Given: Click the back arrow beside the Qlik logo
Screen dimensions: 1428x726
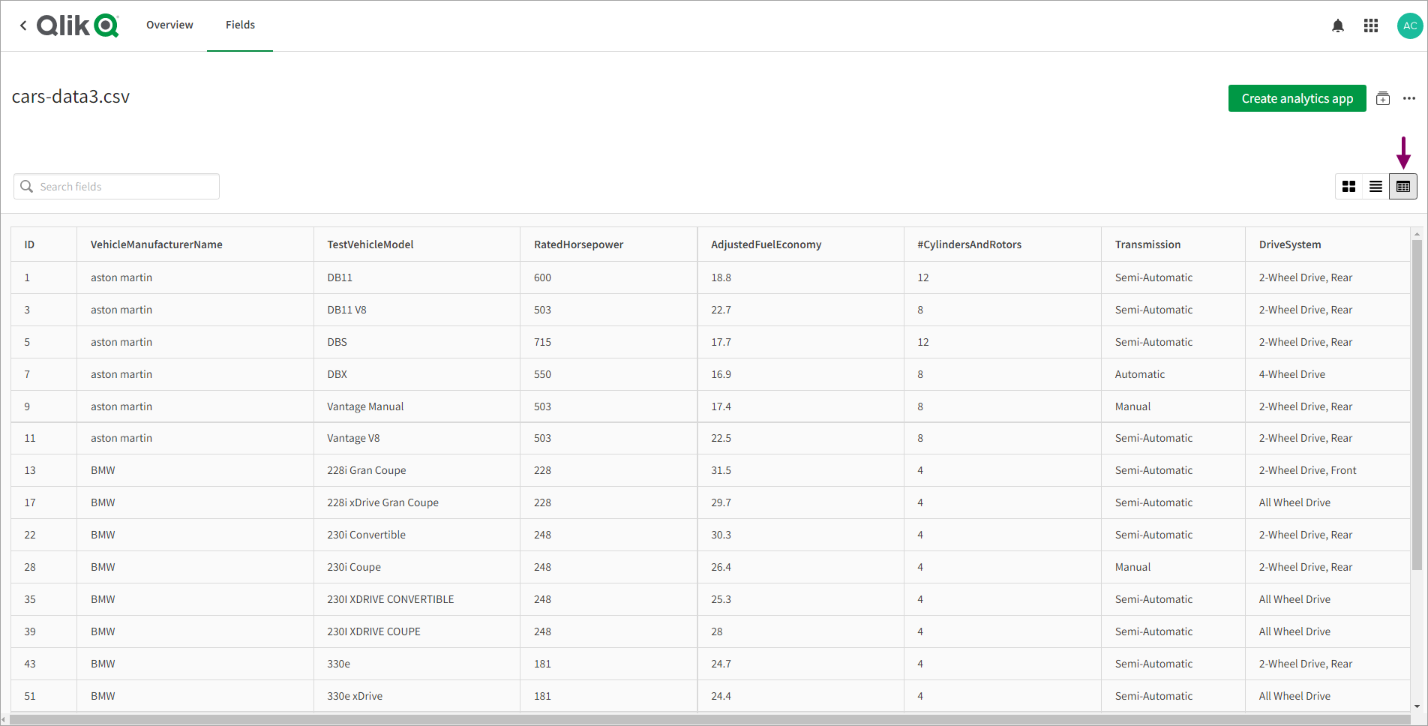Looking at the screenshot, I should pos(23,25).
